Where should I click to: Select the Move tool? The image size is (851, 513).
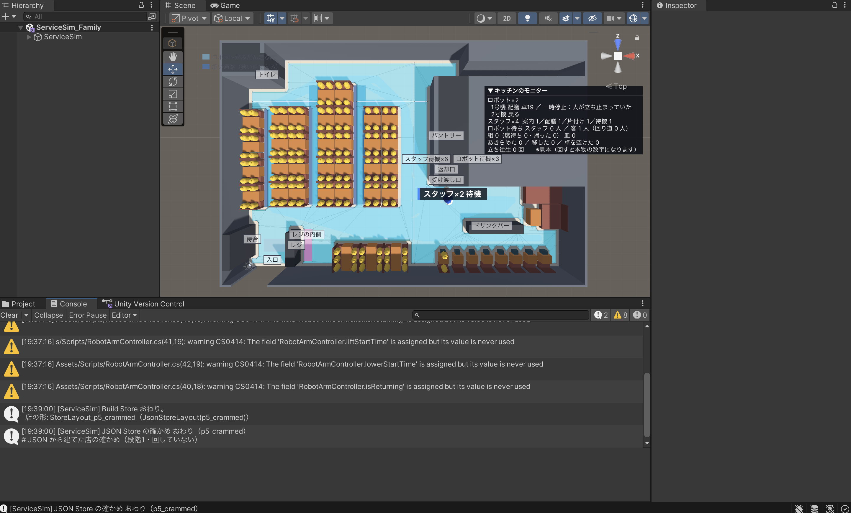(173, 69)
